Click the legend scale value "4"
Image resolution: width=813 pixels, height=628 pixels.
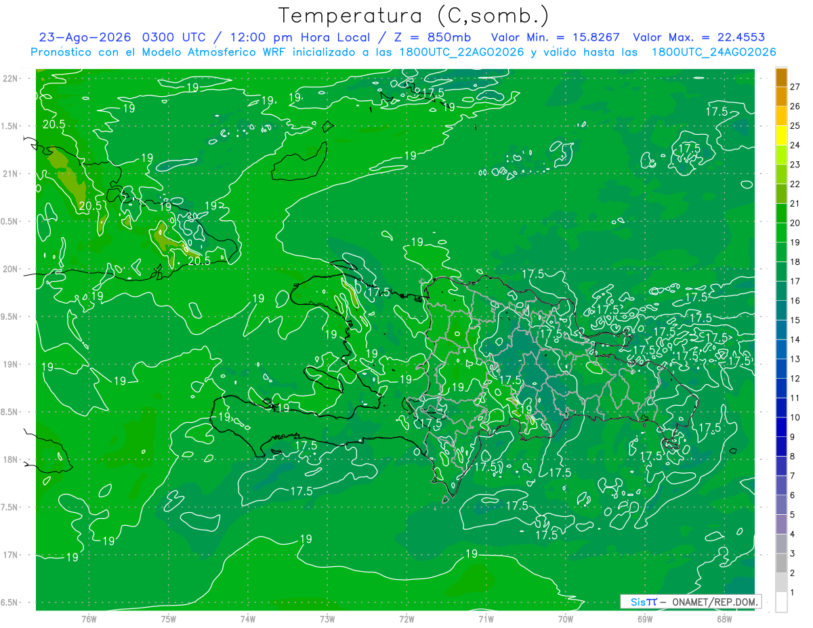pos(793,535)
